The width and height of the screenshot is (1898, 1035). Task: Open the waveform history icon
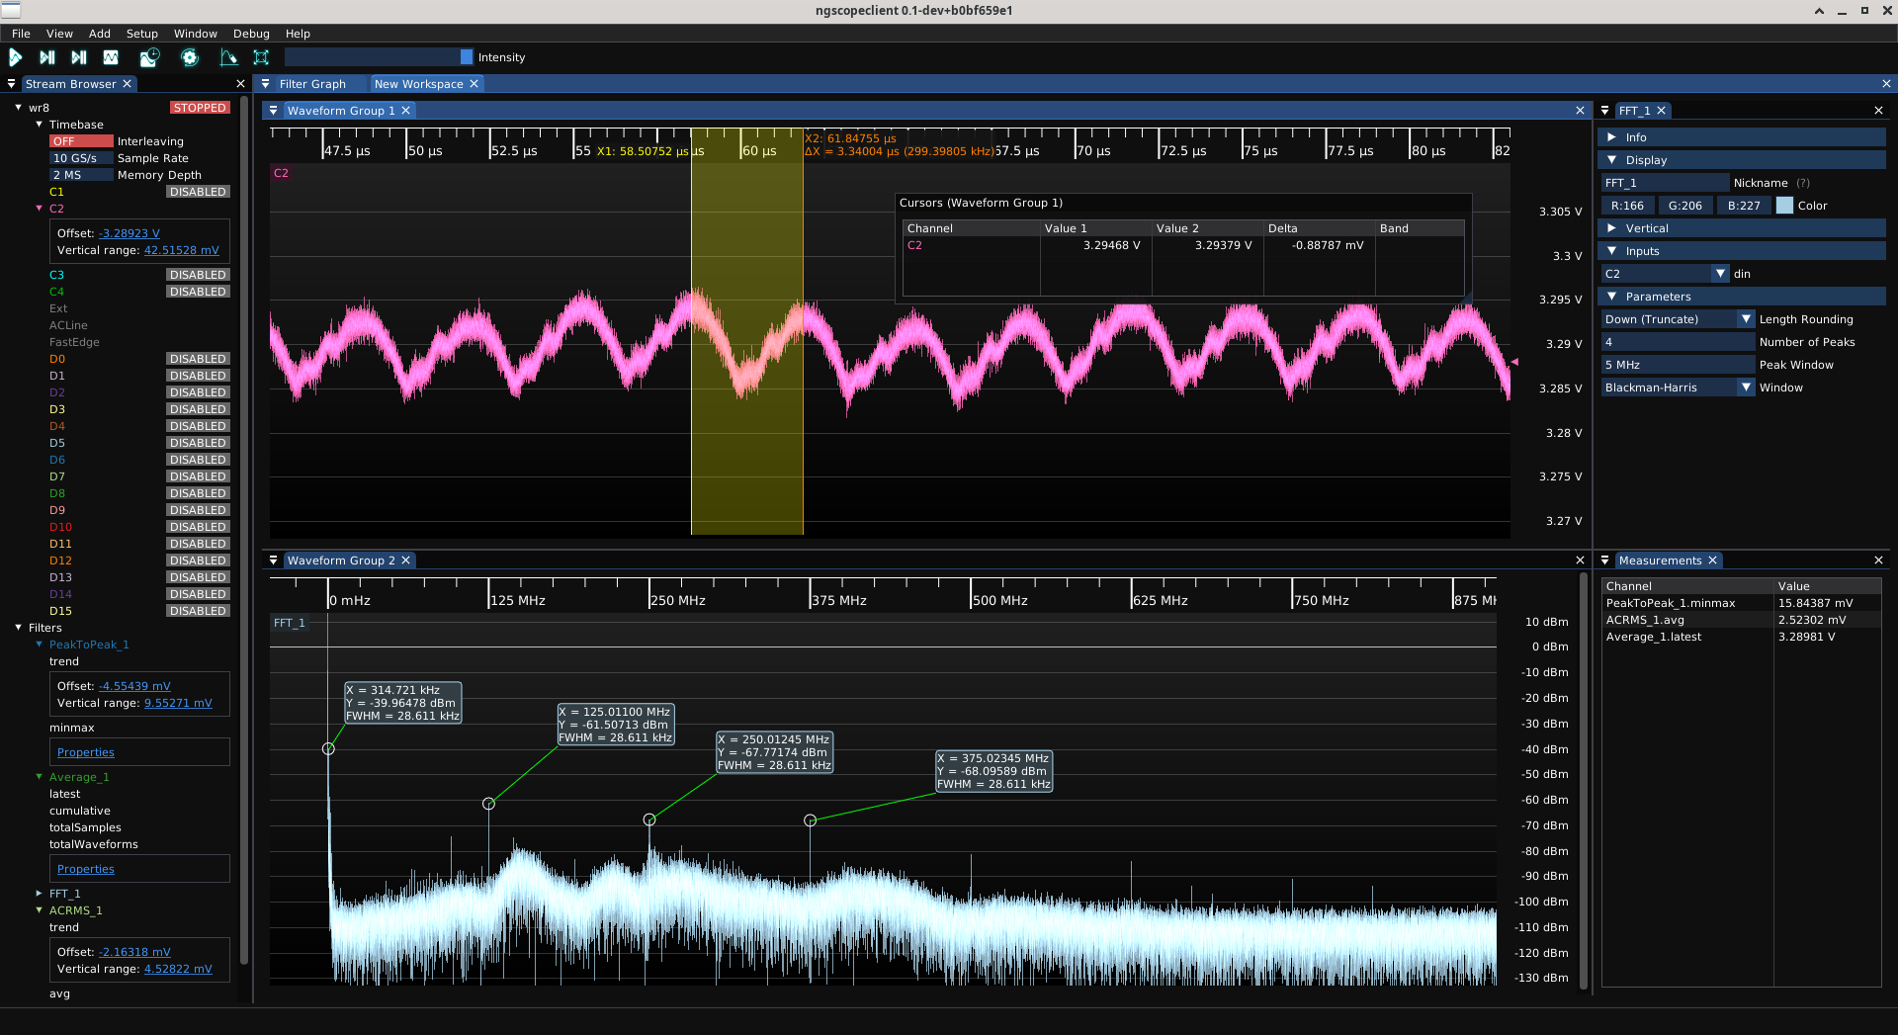(149, 57)
